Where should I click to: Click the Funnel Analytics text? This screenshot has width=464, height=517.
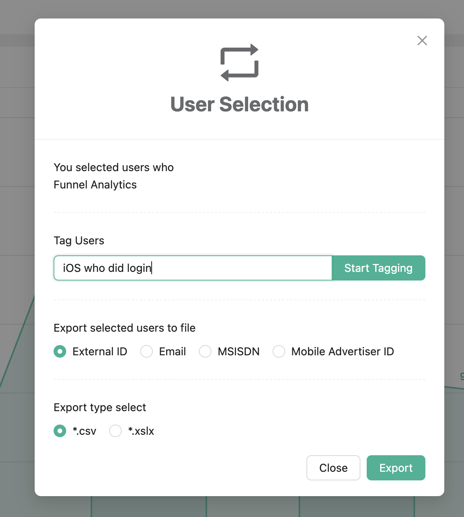95,185
